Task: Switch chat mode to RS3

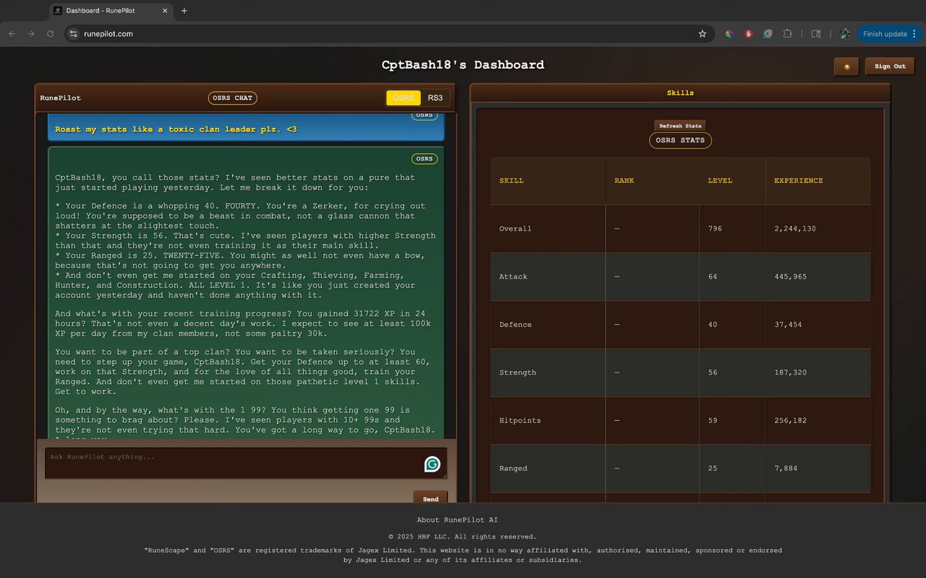Action: pyautogui.click(x=435, y=98)
